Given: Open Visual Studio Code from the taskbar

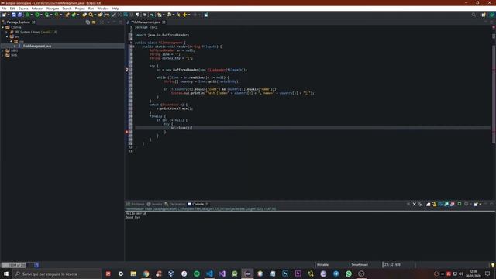Looking at the screenshot, I should pyautogui.click(x=209, y=274).
